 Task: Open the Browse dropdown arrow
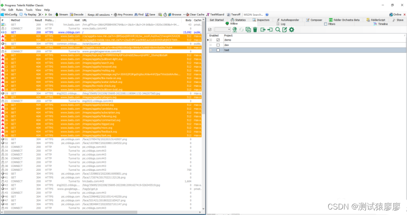184,14
